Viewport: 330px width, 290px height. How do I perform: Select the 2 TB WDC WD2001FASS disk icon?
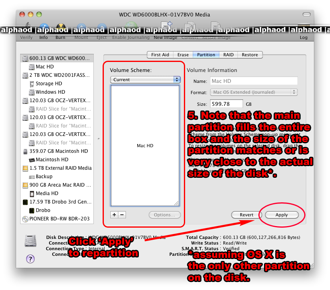[25, 75]
